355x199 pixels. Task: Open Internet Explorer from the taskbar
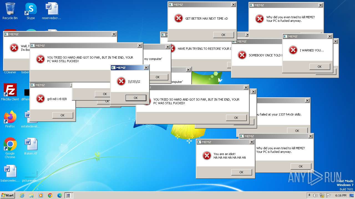22,195
